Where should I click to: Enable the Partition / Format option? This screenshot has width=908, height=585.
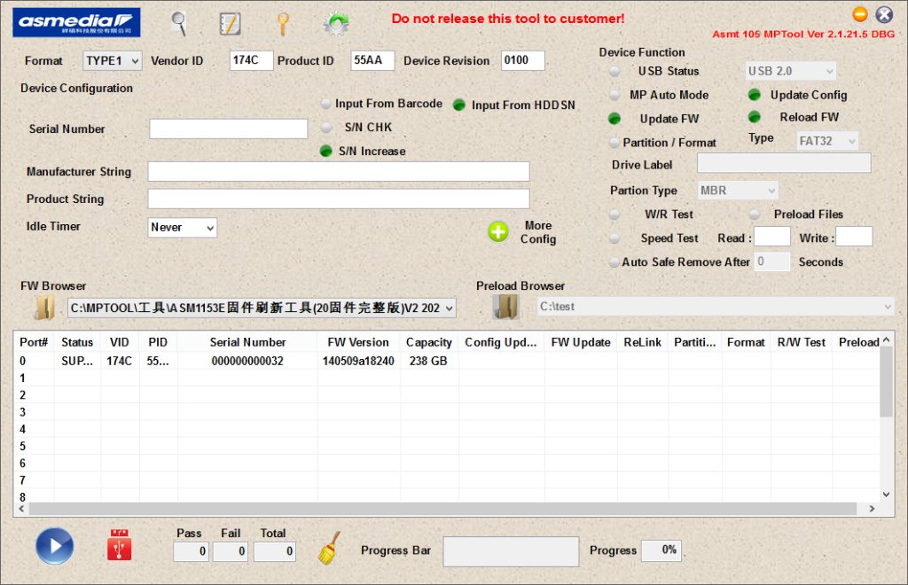point(614,143)
